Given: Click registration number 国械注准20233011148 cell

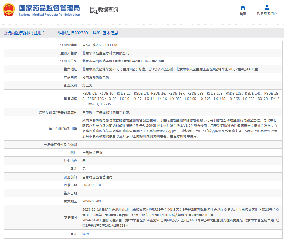Looking at the screenshot, I should 100,45.
